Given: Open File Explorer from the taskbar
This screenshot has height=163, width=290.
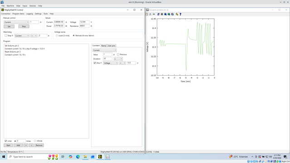Looking at the screenshot, I should click(85, 157).
